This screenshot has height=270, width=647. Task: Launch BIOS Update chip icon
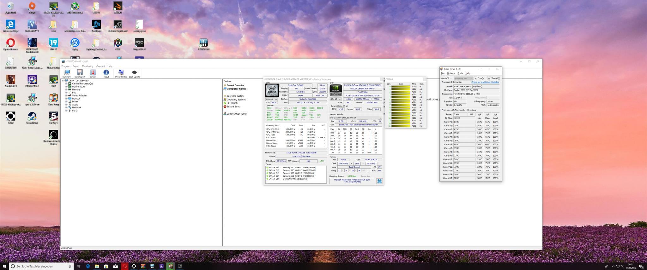[134, 74]
